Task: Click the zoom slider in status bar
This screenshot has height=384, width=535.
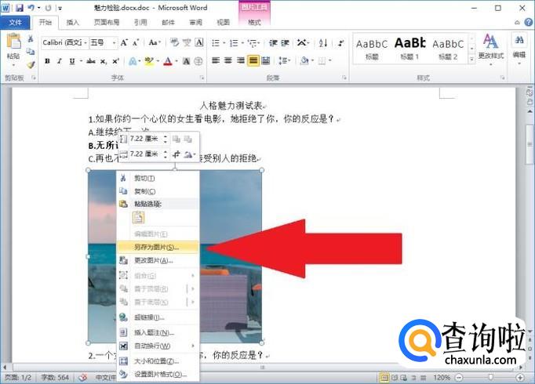Action: tap(490, 377)
